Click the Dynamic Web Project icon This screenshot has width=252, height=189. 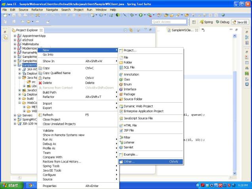click(x=121, y=106)
